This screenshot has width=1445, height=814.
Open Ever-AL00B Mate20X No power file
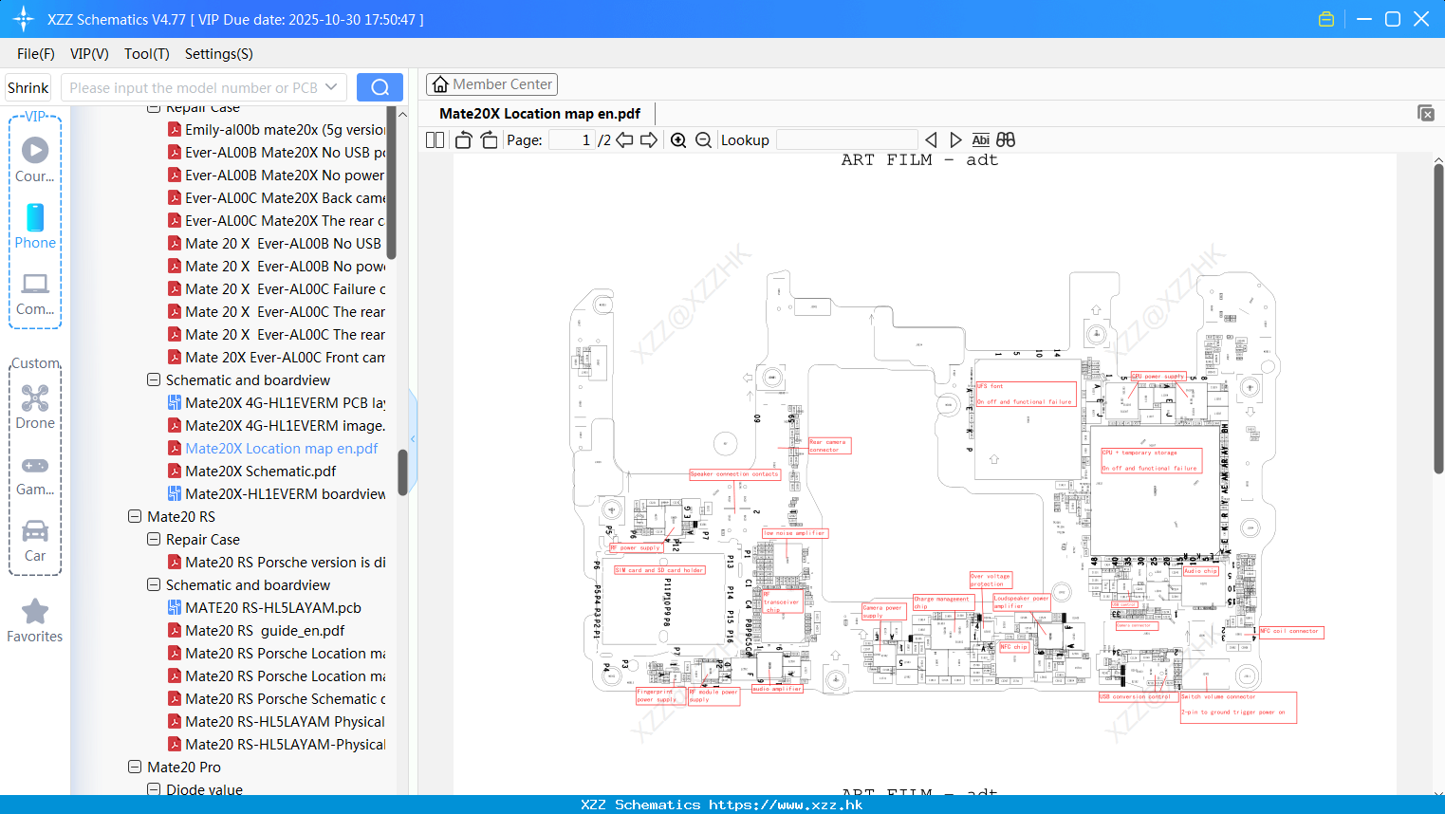276,175
